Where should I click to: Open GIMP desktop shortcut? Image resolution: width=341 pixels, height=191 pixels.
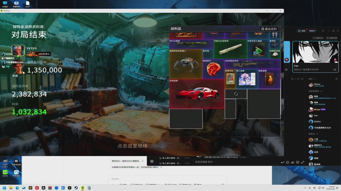tap(5, 163)
